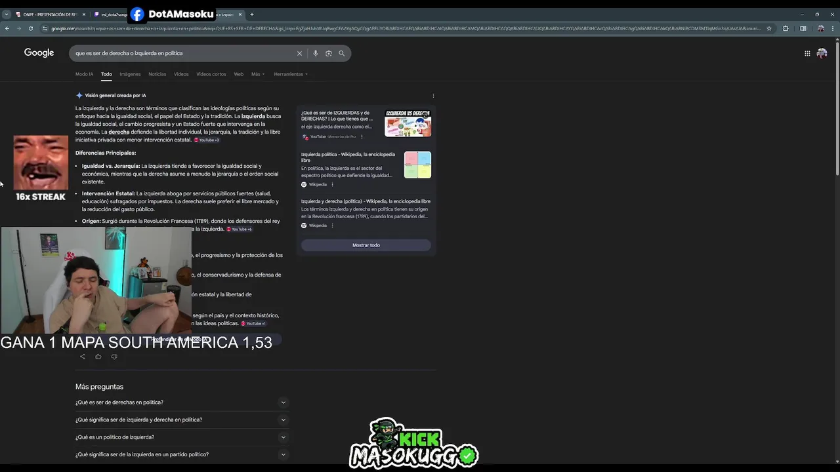The height and width of the screenshot is (472, 840).
Task: Open the Más dropdown filter
Action: click(x=258, y=74)
